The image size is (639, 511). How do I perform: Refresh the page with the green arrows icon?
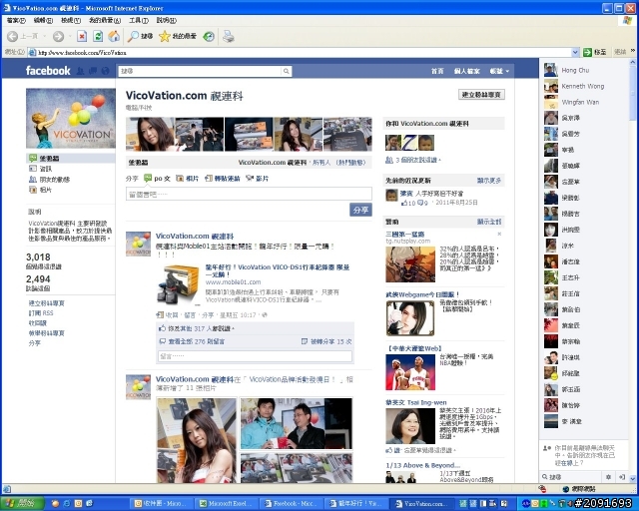click(98, 37)
